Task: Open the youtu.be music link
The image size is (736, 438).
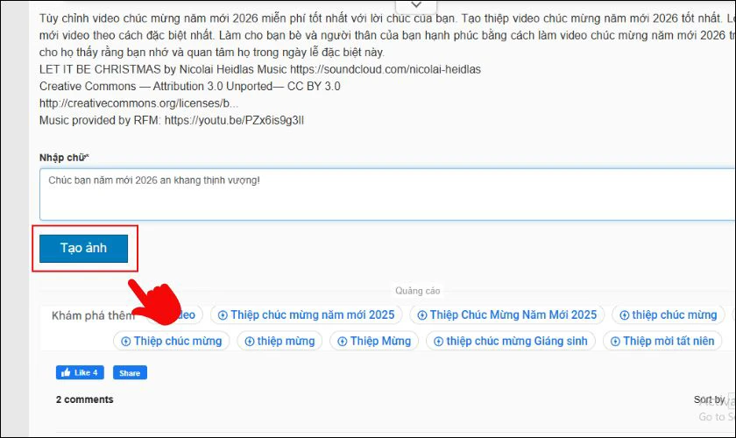Action: tap(233, 120)
